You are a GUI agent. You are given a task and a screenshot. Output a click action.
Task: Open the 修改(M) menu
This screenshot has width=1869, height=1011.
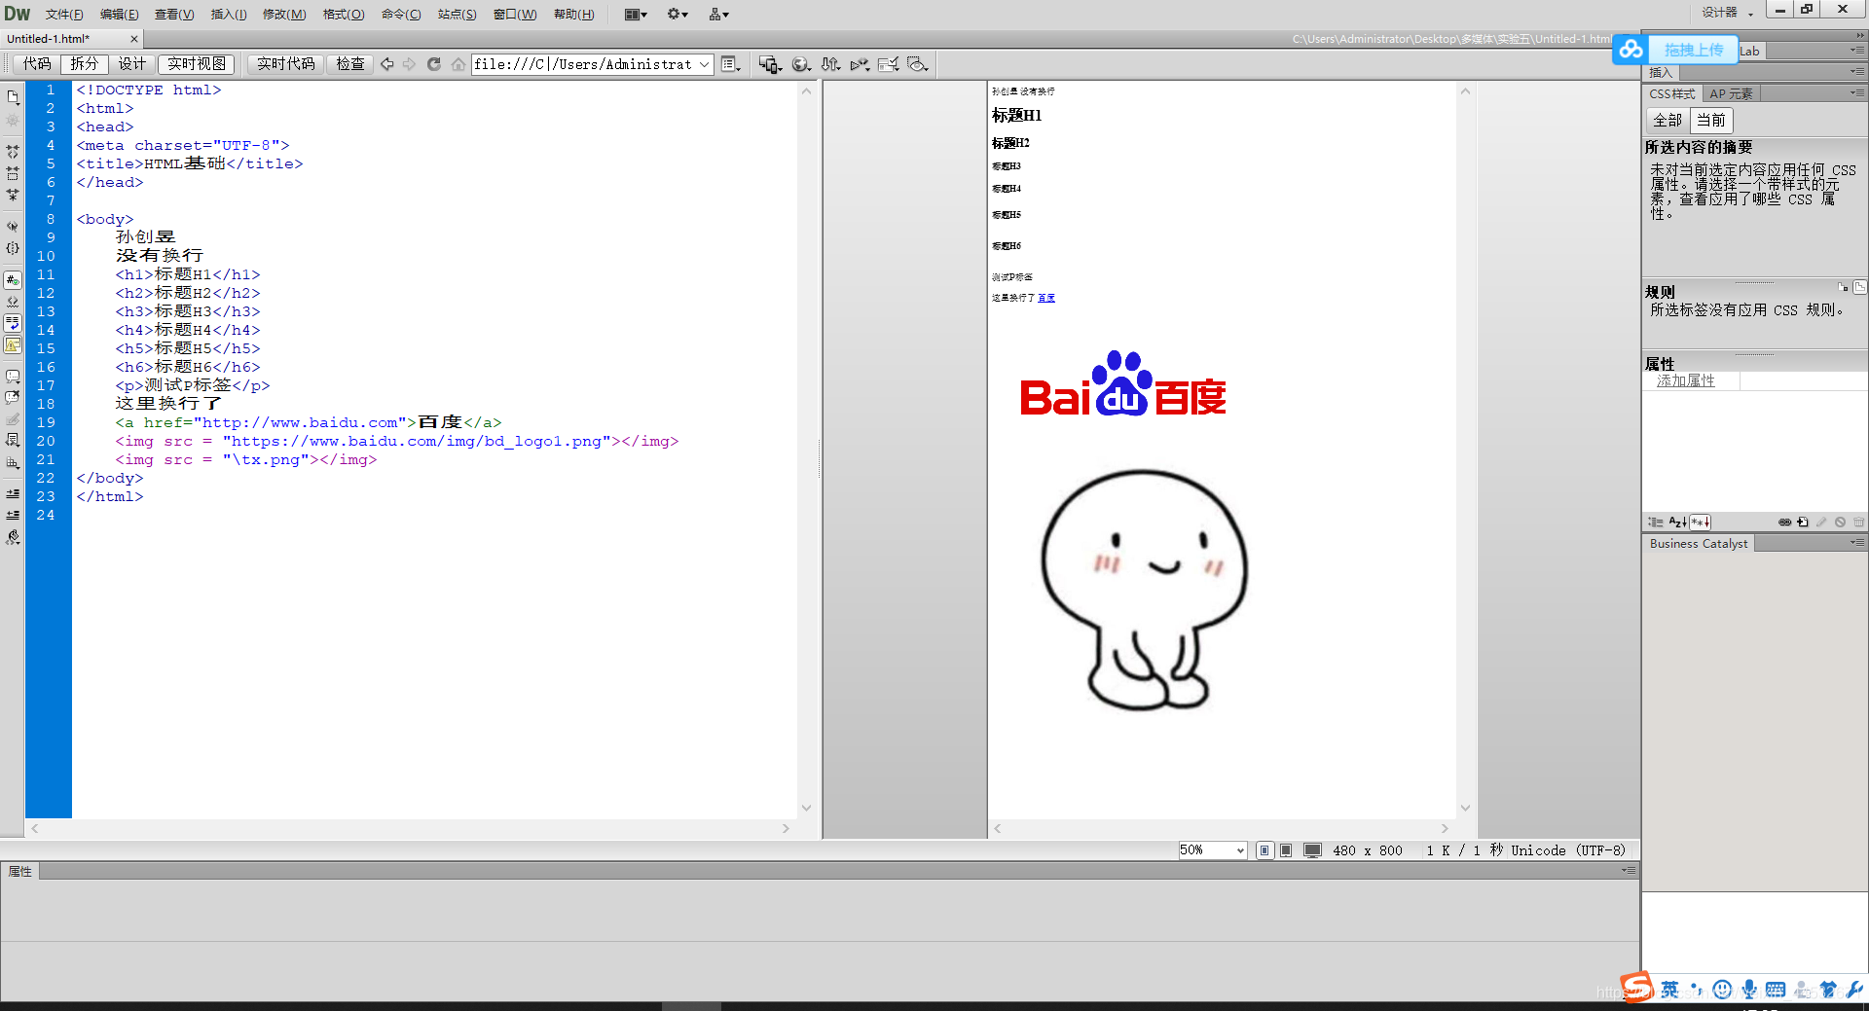point(284,14)
